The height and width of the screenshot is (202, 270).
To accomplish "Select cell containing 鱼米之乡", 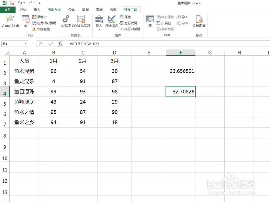I will pos(24,122).
